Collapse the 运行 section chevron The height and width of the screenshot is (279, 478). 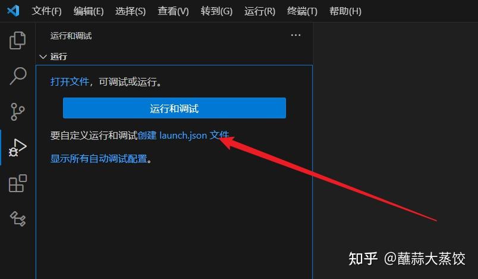pyautogui.click(x=43, y=57)
